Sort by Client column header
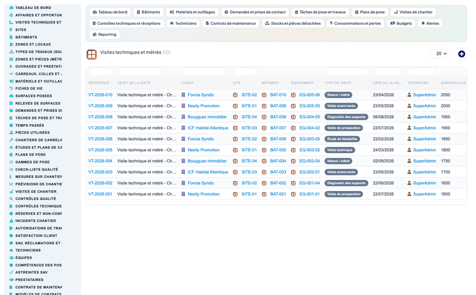476x295 pixels. [188, 83]
